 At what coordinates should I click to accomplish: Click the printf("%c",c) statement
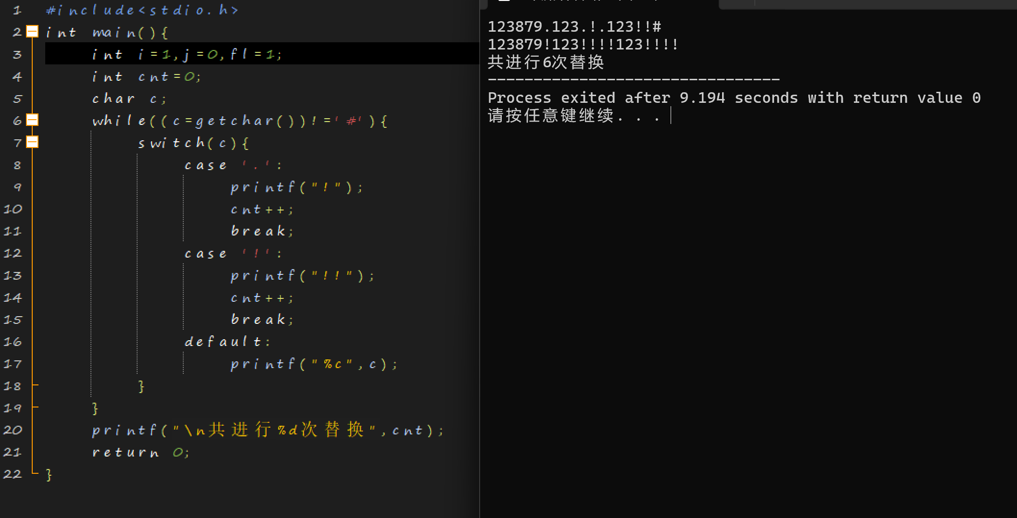(314, 364)
